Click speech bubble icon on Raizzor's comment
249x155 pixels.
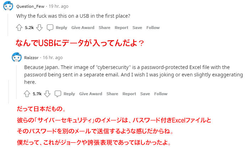click(58, 94)
